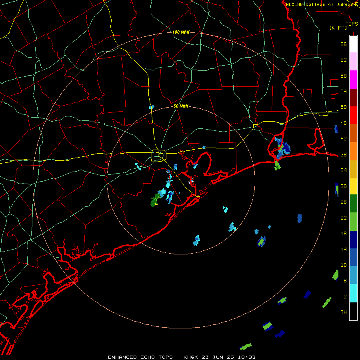
Task: Click the '30' scale value
Action: point(344,186)
